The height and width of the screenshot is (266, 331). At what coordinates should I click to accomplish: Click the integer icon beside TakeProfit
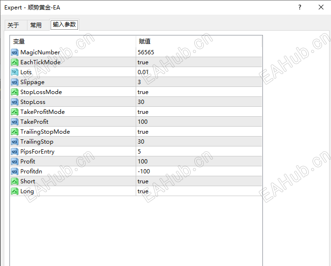click(x=15, y=122)
